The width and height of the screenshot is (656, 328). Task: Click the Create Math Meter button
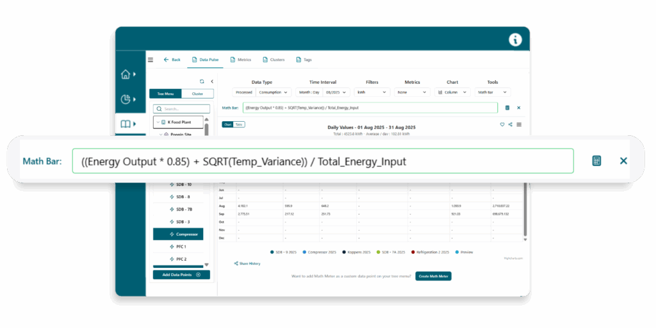click(434, 276)
